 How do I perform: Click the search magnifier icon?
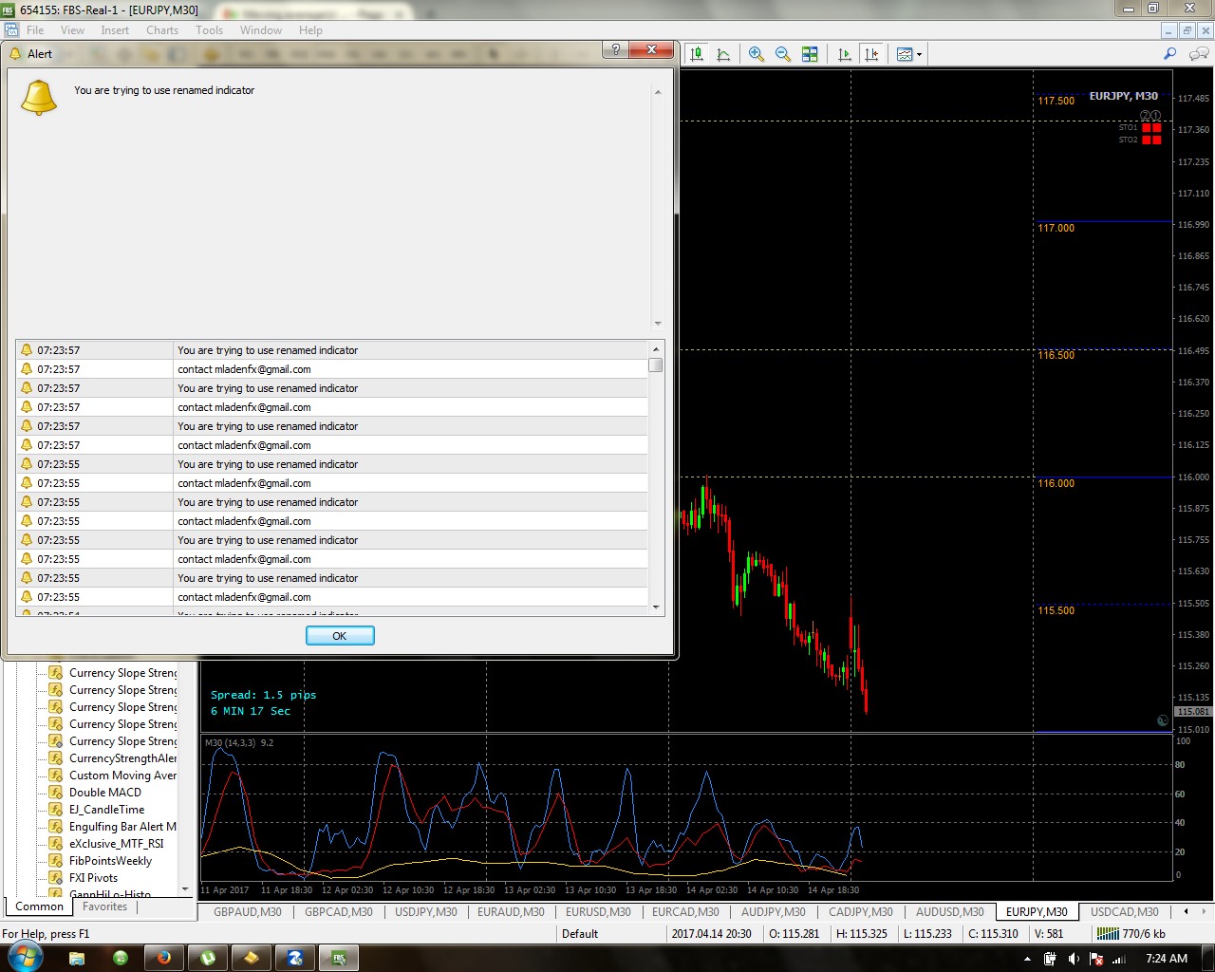point(1169,54)
